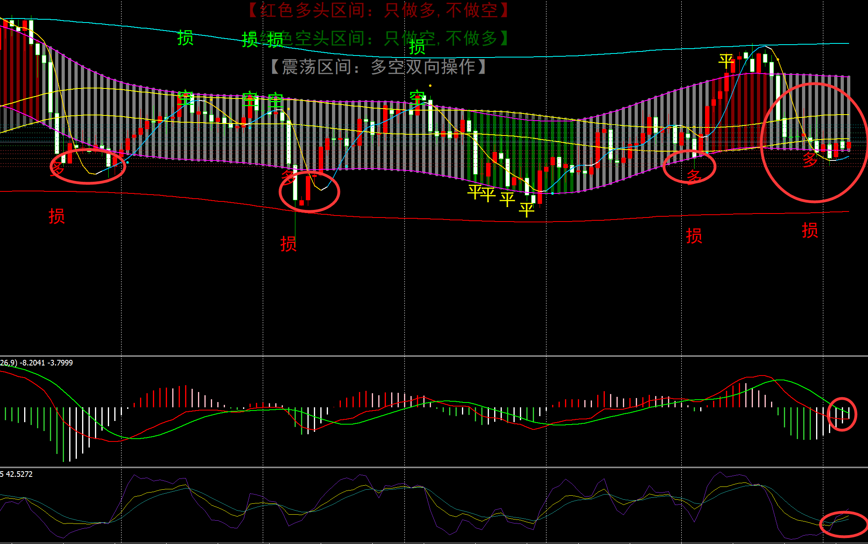Click the red 多头区间 title text at top
The image size is (868, 544).
pos(378,10)
